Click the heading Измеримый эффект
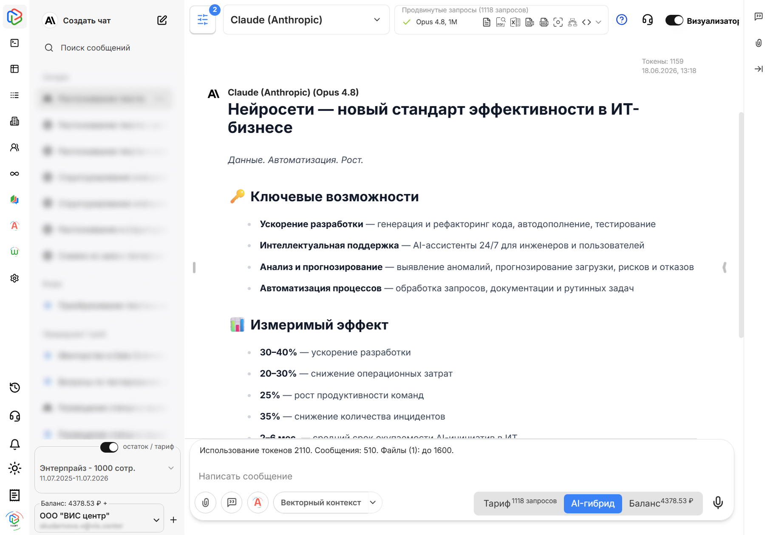 [319, 325]
